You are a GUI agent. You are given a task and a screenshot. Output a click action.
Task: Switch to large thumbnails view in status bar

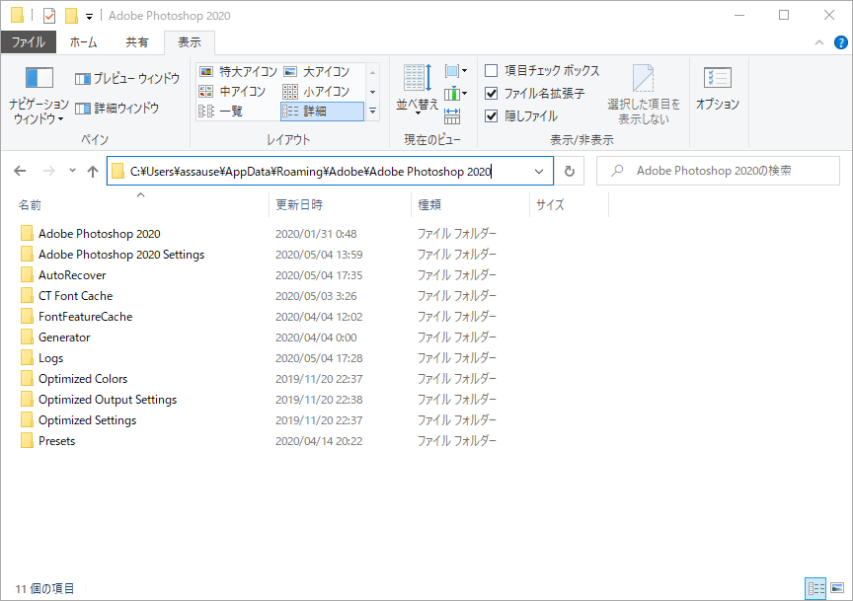[837, 588]
